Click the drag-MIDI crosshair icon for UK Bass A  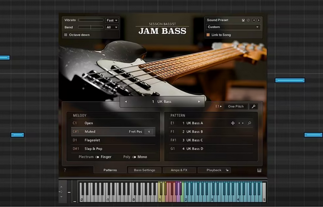(233, 123)
